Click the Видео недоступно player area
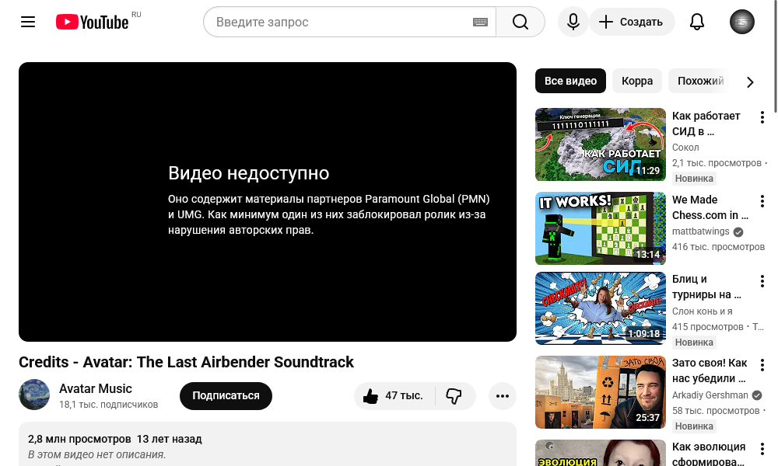 pos(268,202)
